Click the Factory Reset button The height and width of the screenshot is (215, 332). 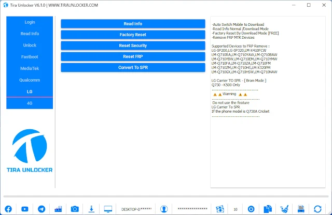point(133,35)
